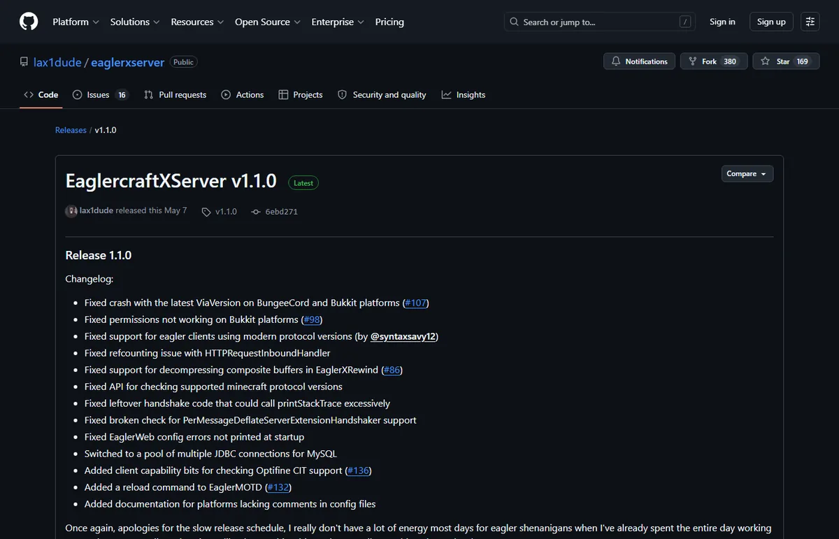Switch to the Code tab
The height and width of the screenshot is (539, 839).
click(41, 94)
